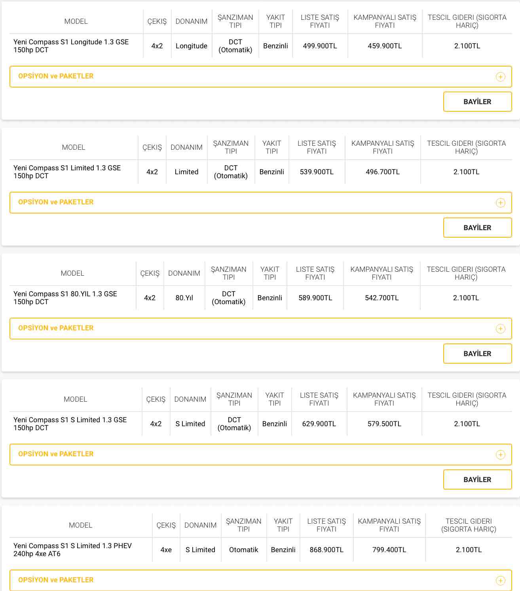The height and width of the screenshot is (591, 520).
Task: Click 'Longitude' trim cell
Action: pos(192,46)
